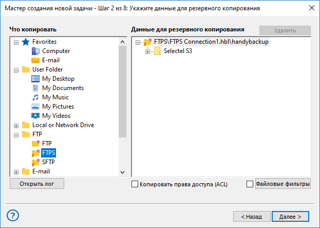320x228 pixels.
Task: Click the My Videos icon
Action: tap(35, 116)
